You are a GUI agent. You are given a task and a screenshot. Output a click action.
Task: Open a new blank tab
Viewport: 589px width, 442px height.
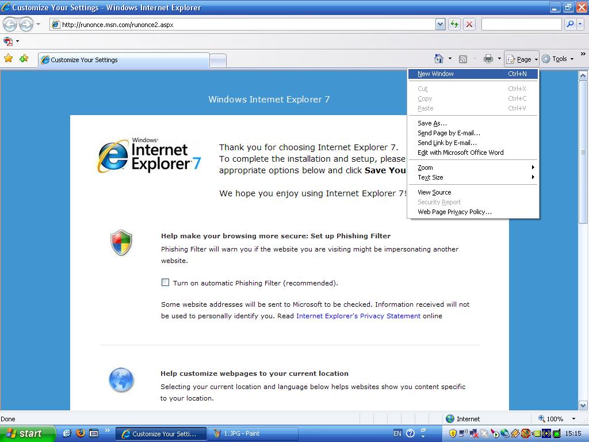click(218, 60)
